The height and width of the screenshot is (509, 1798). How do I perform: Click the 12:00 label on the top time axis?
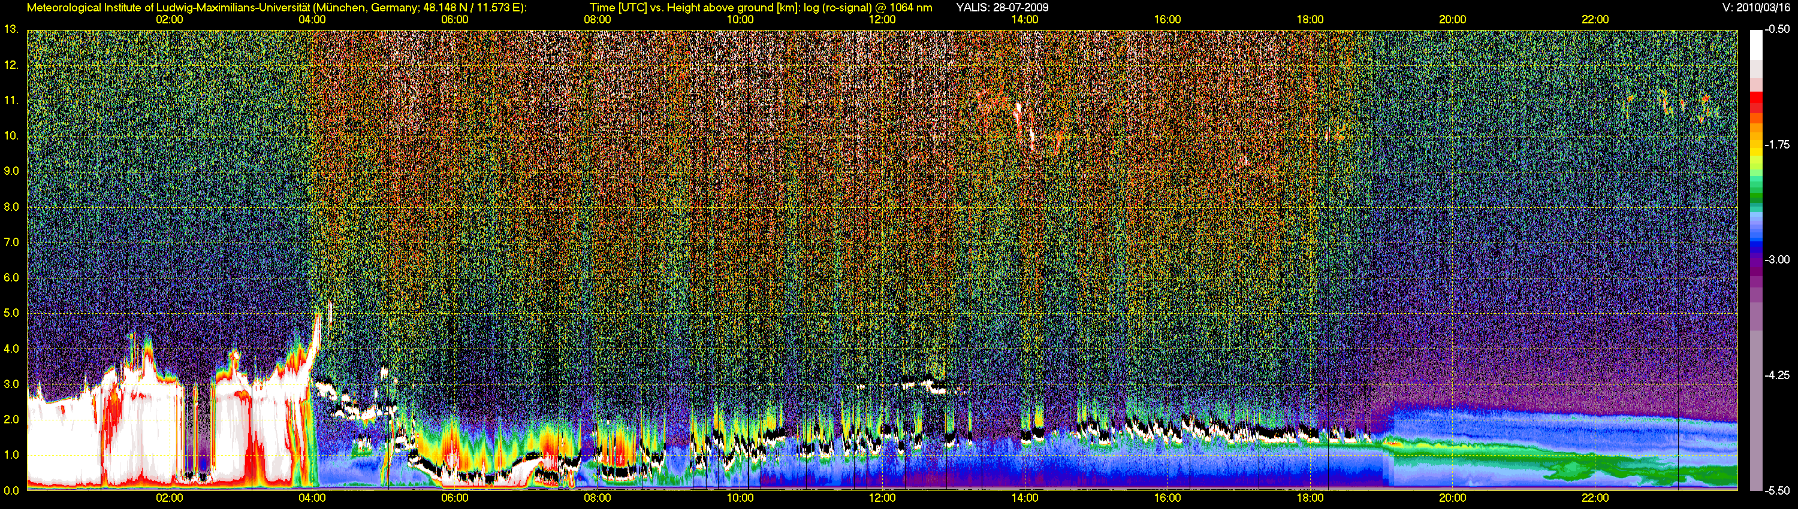tap(882, 20)
